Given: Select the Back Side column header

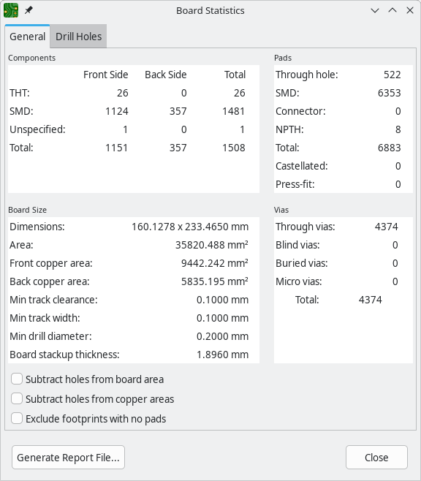Looking at the screenshot, I should (166, 75).
